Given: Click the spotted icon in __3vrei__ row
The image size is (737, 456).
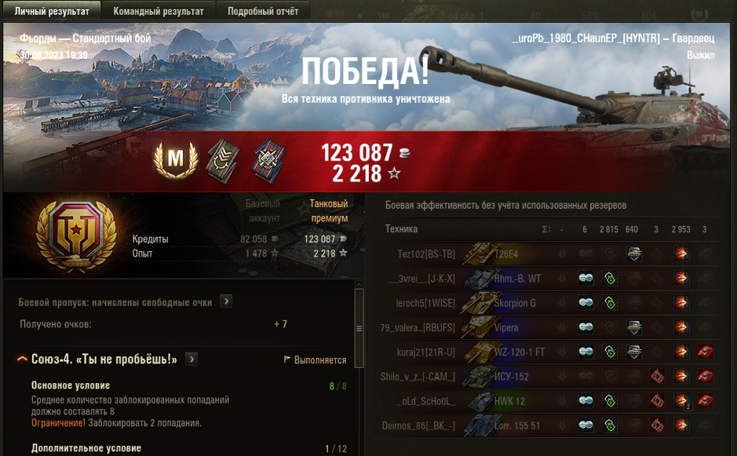Looking at the screenshot, I should coord(586,279).
